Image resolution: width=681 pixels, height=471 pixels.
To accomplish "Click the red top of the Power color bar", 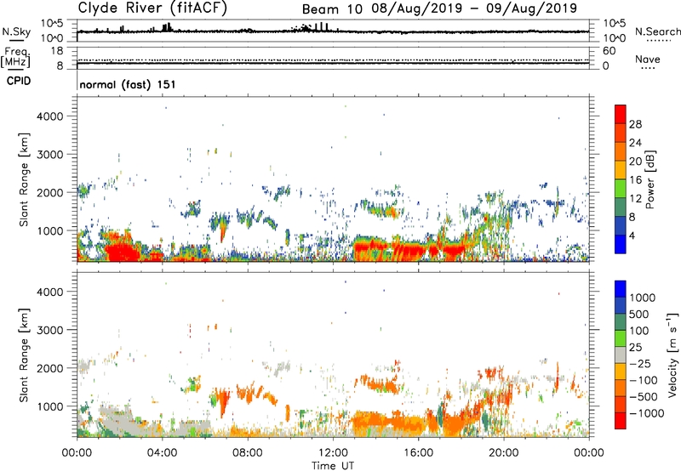I will pos(621,114).
